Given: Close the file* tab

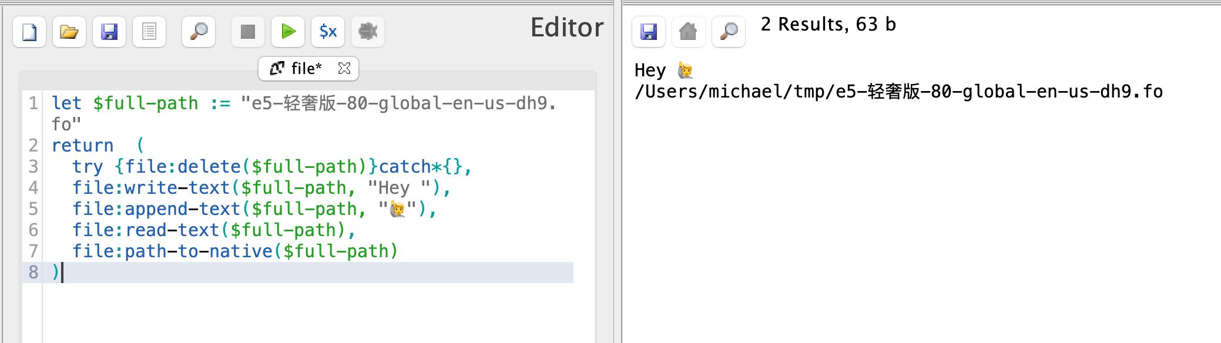Looking at the screenshot, I should tap(344, 69).
